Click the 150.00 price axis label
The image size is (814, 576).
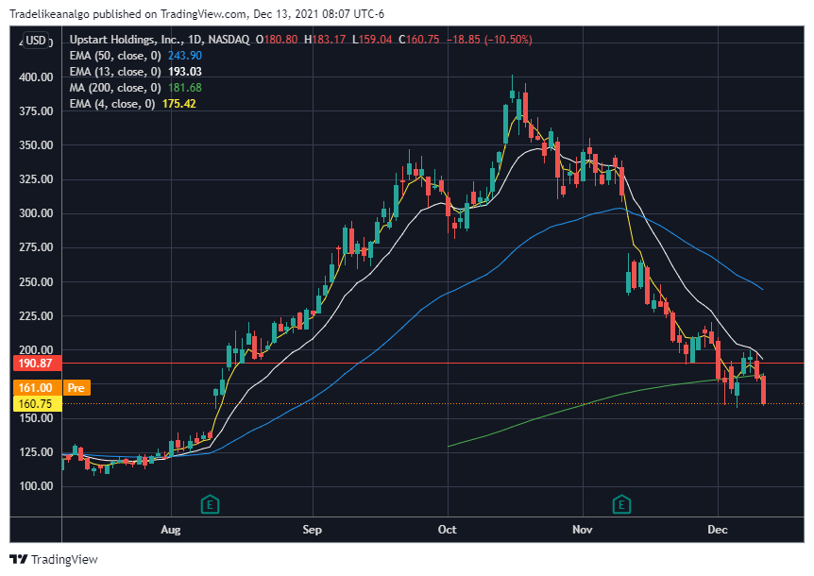[36, 418]
